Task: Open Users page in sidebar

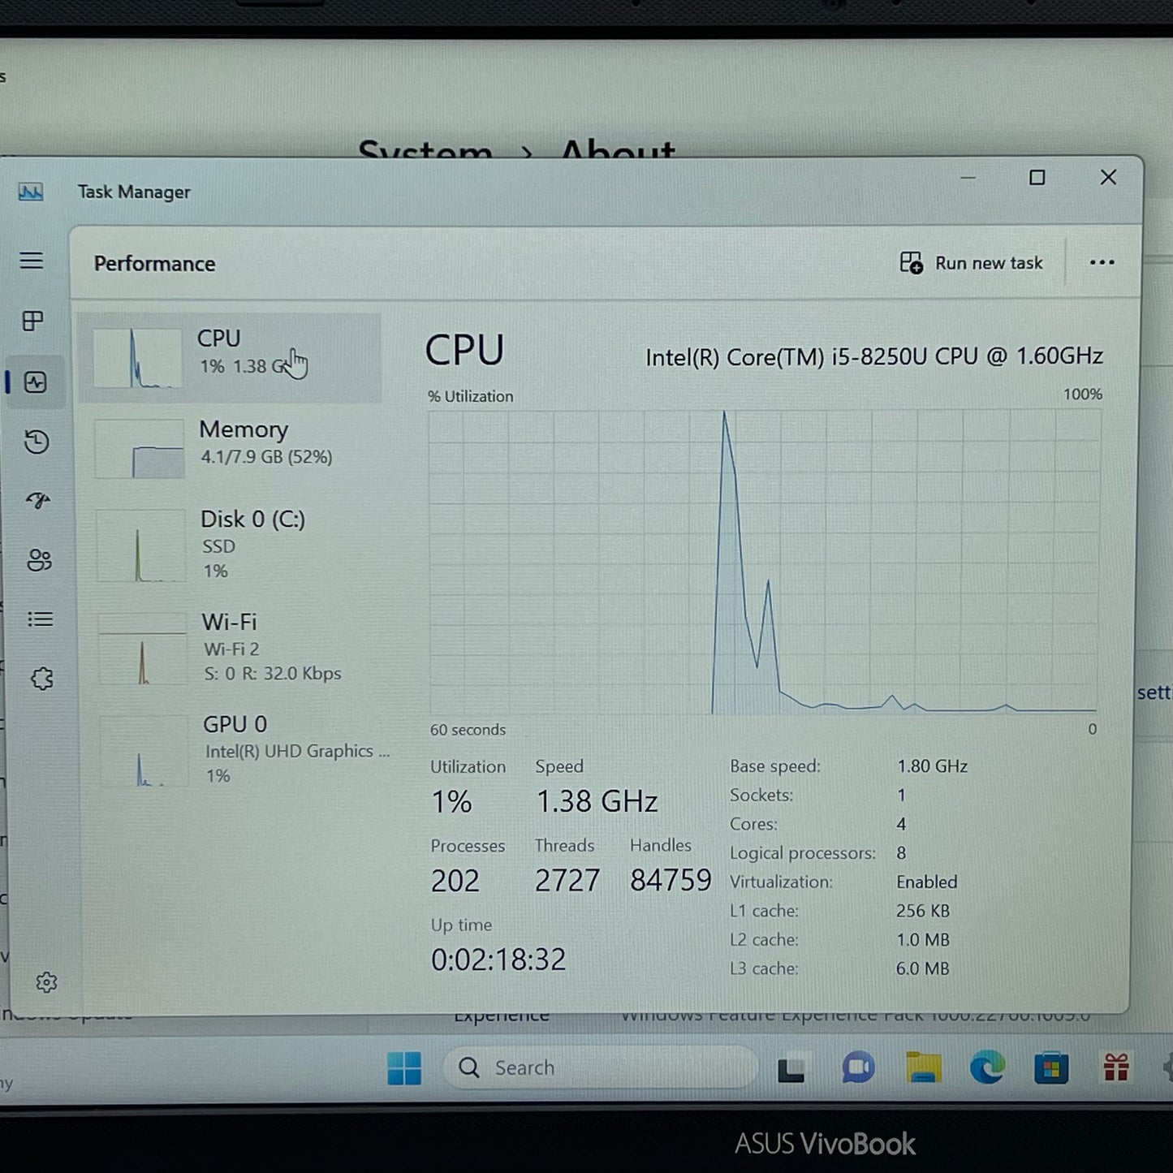Action: click(39, 560)
